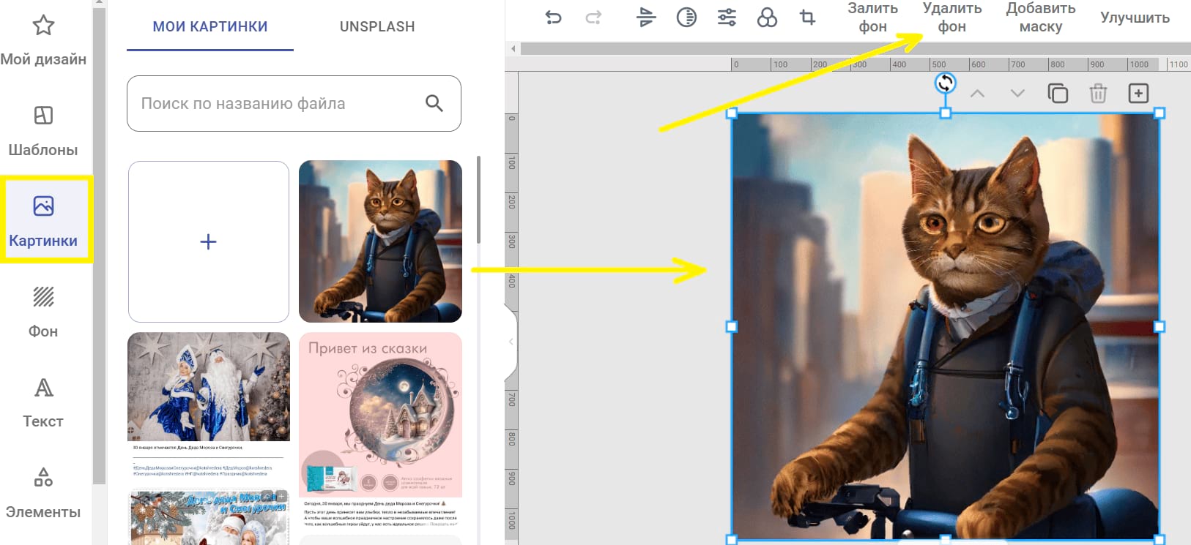
Task: Open the adjustment sliders icon
Action: pyautogui.click(x=727, y=17)
